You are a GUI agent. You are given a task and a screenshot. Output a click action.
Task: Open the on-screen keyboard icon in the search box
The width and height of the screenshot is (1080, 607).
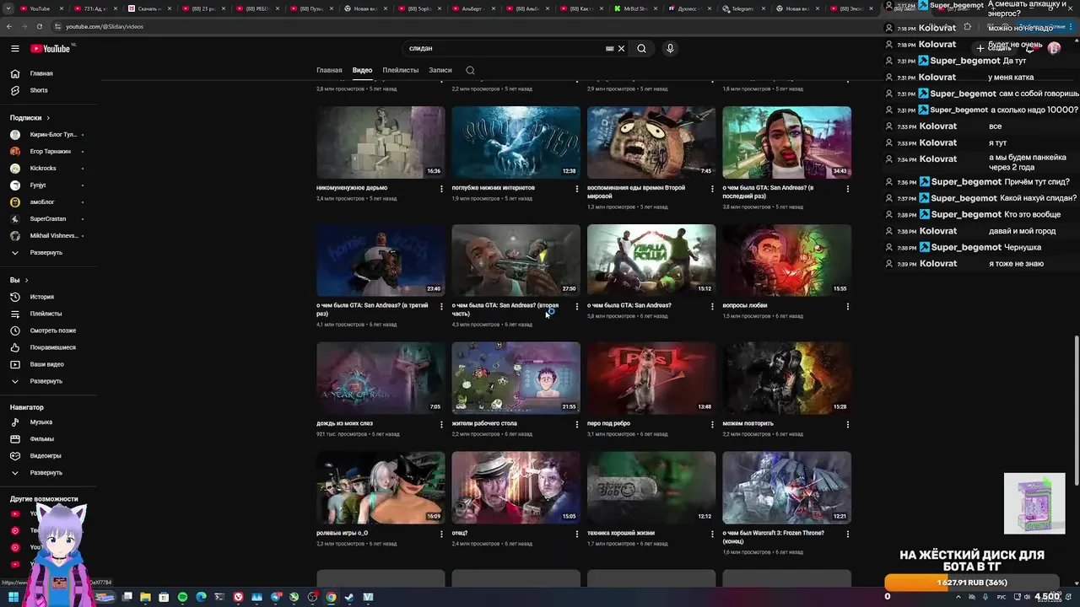(609, 49)
